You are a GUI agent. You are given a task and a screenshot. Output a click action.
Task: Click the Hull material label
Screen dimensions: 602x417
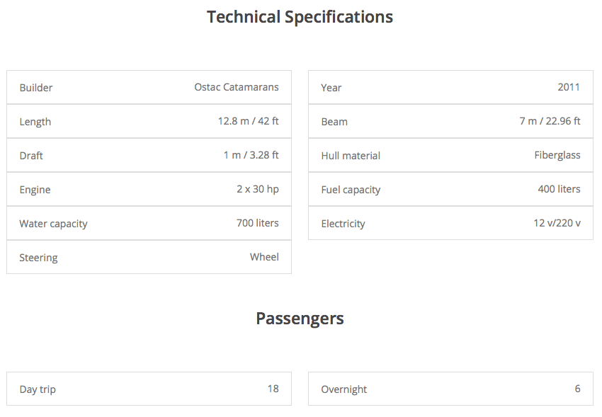point(351,155)
